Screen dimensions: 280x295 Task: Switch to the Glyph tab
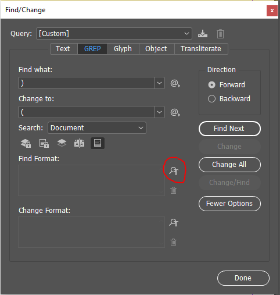pos(123,49)
